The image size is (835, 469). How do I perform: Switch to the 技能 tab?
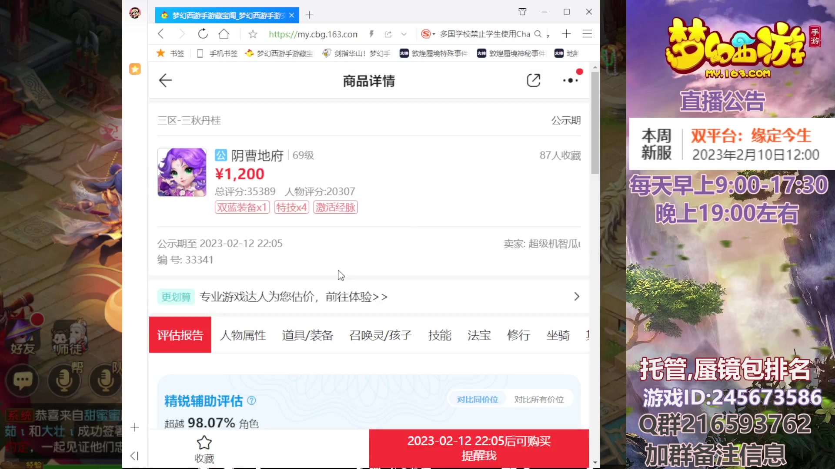point(440,335)
